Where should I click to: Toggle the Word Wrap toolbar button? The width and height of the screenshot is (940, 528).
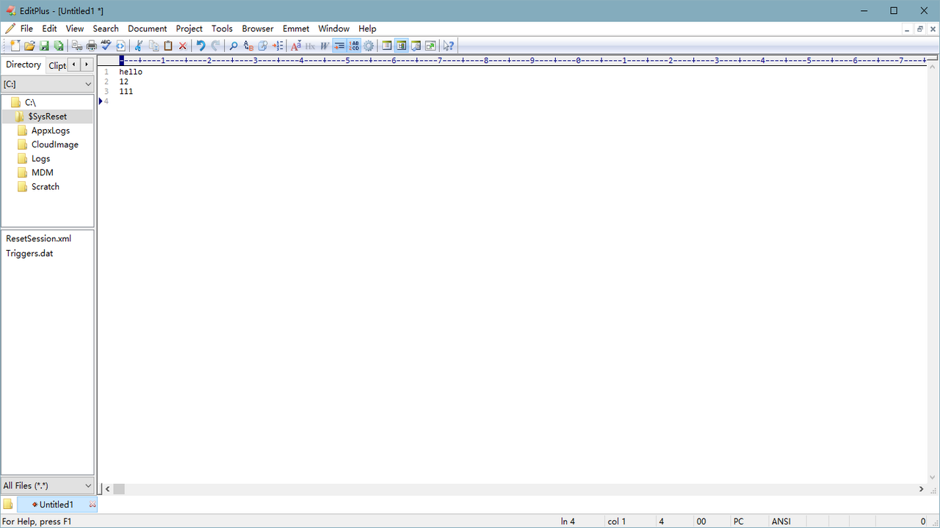tap(339, 45)
